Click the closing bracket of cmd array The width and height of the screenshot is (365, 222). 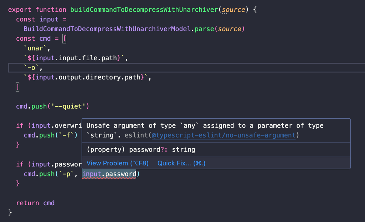[17, 87]
